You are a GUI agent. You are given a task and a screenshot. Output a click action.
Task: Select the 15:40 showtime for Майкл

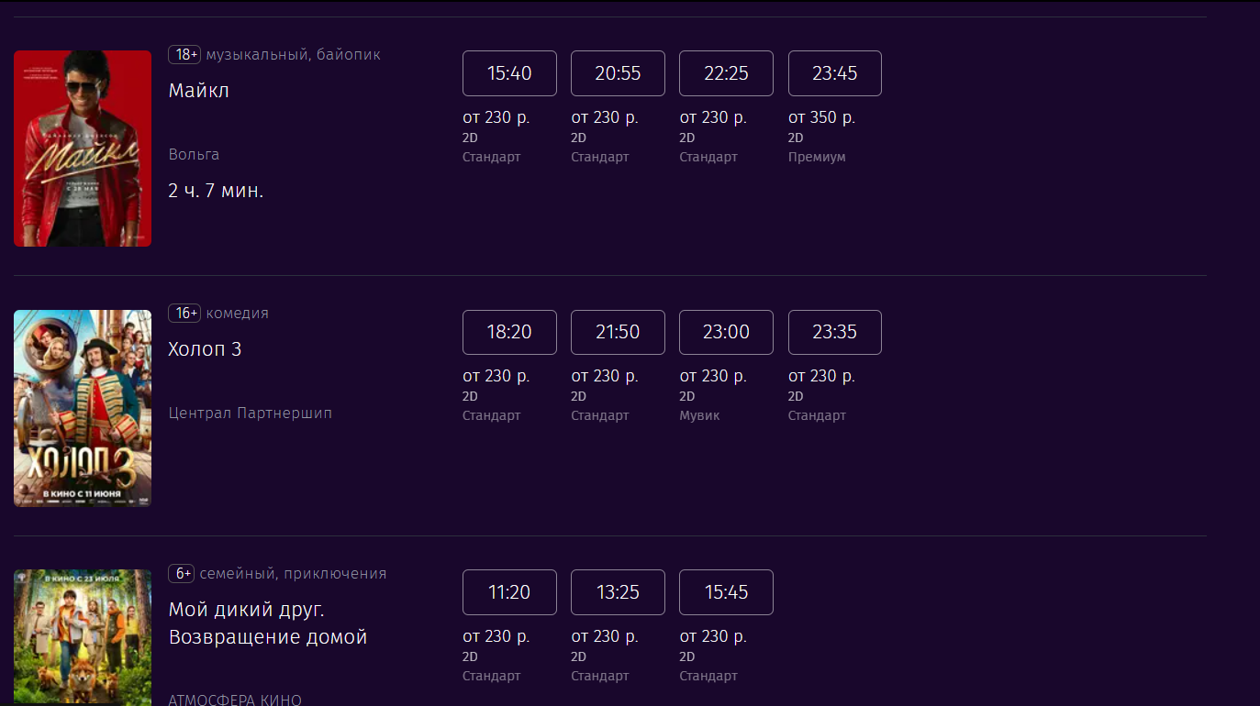(x=509, y=73)
